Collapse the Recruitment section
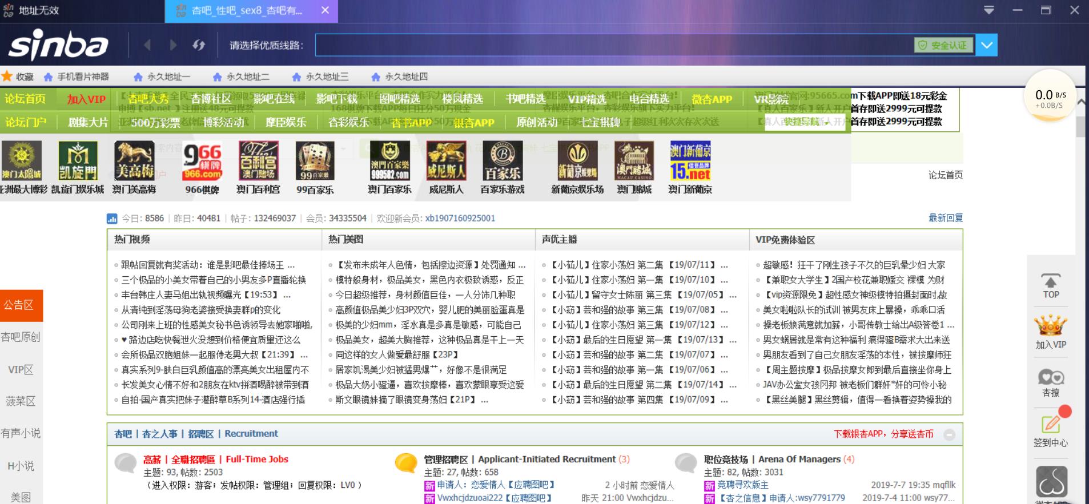 click(949, 435)
